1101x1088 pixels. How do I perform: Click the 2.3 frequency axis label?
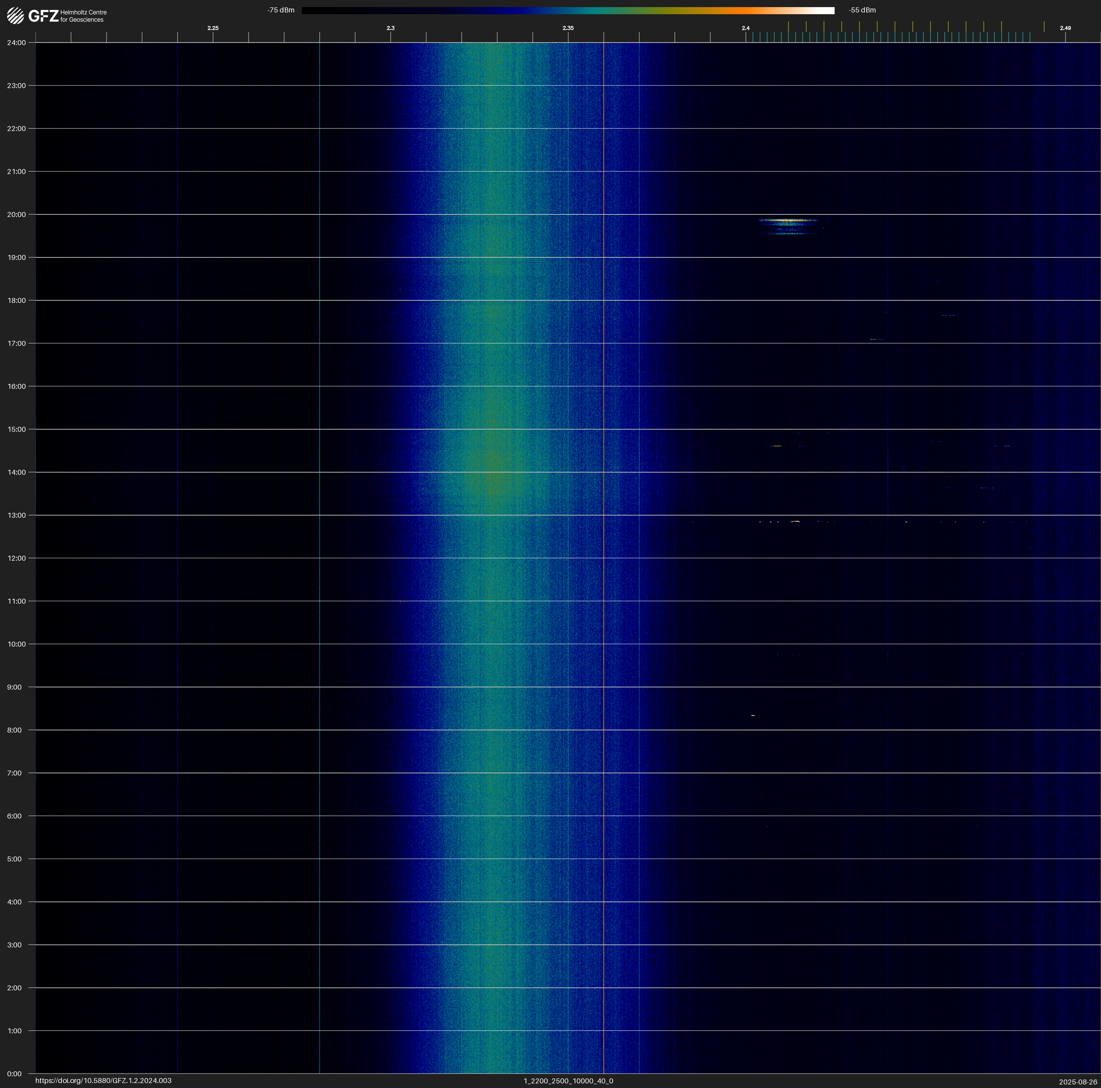[x=390, y=28]
